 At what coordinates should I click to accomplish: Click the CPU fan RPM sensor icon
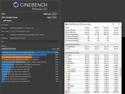(x=66, y=92)
